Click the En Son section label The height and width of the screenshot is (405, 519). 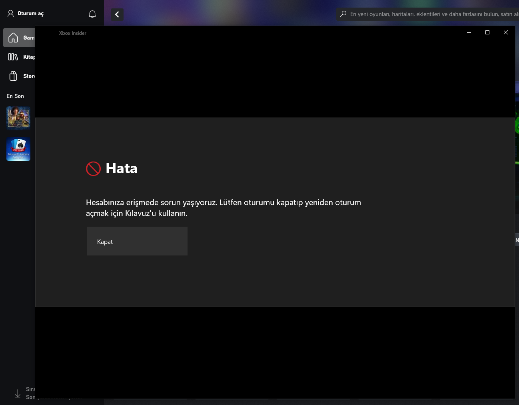[x=15, y=96]
